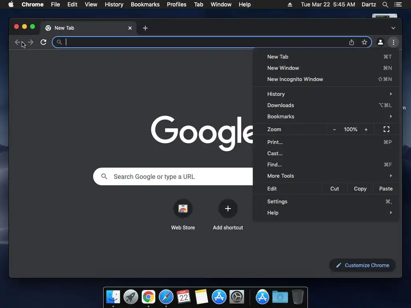Image resolution: width=411 pixels, height=308 pixels.
Task: Click the date and time in menu bar
Action: point(328,4)
